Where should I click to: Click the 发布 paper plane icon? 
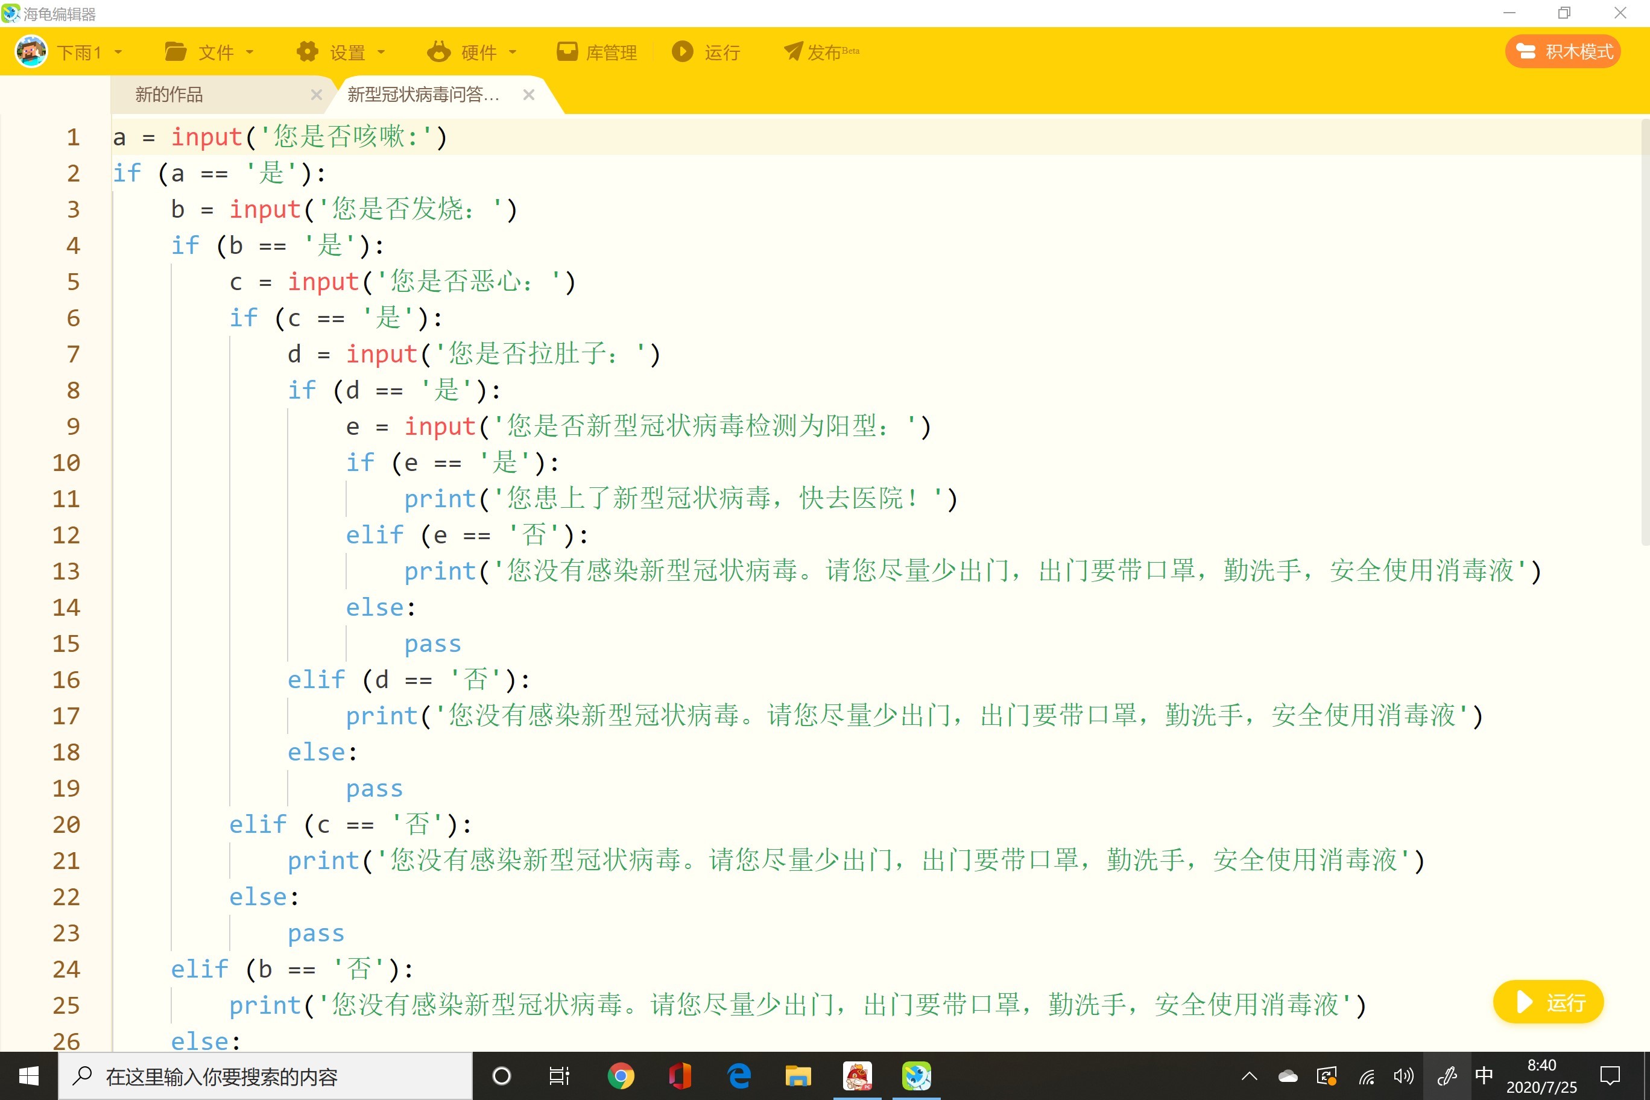pyautogui.click(x=792, y=51)
